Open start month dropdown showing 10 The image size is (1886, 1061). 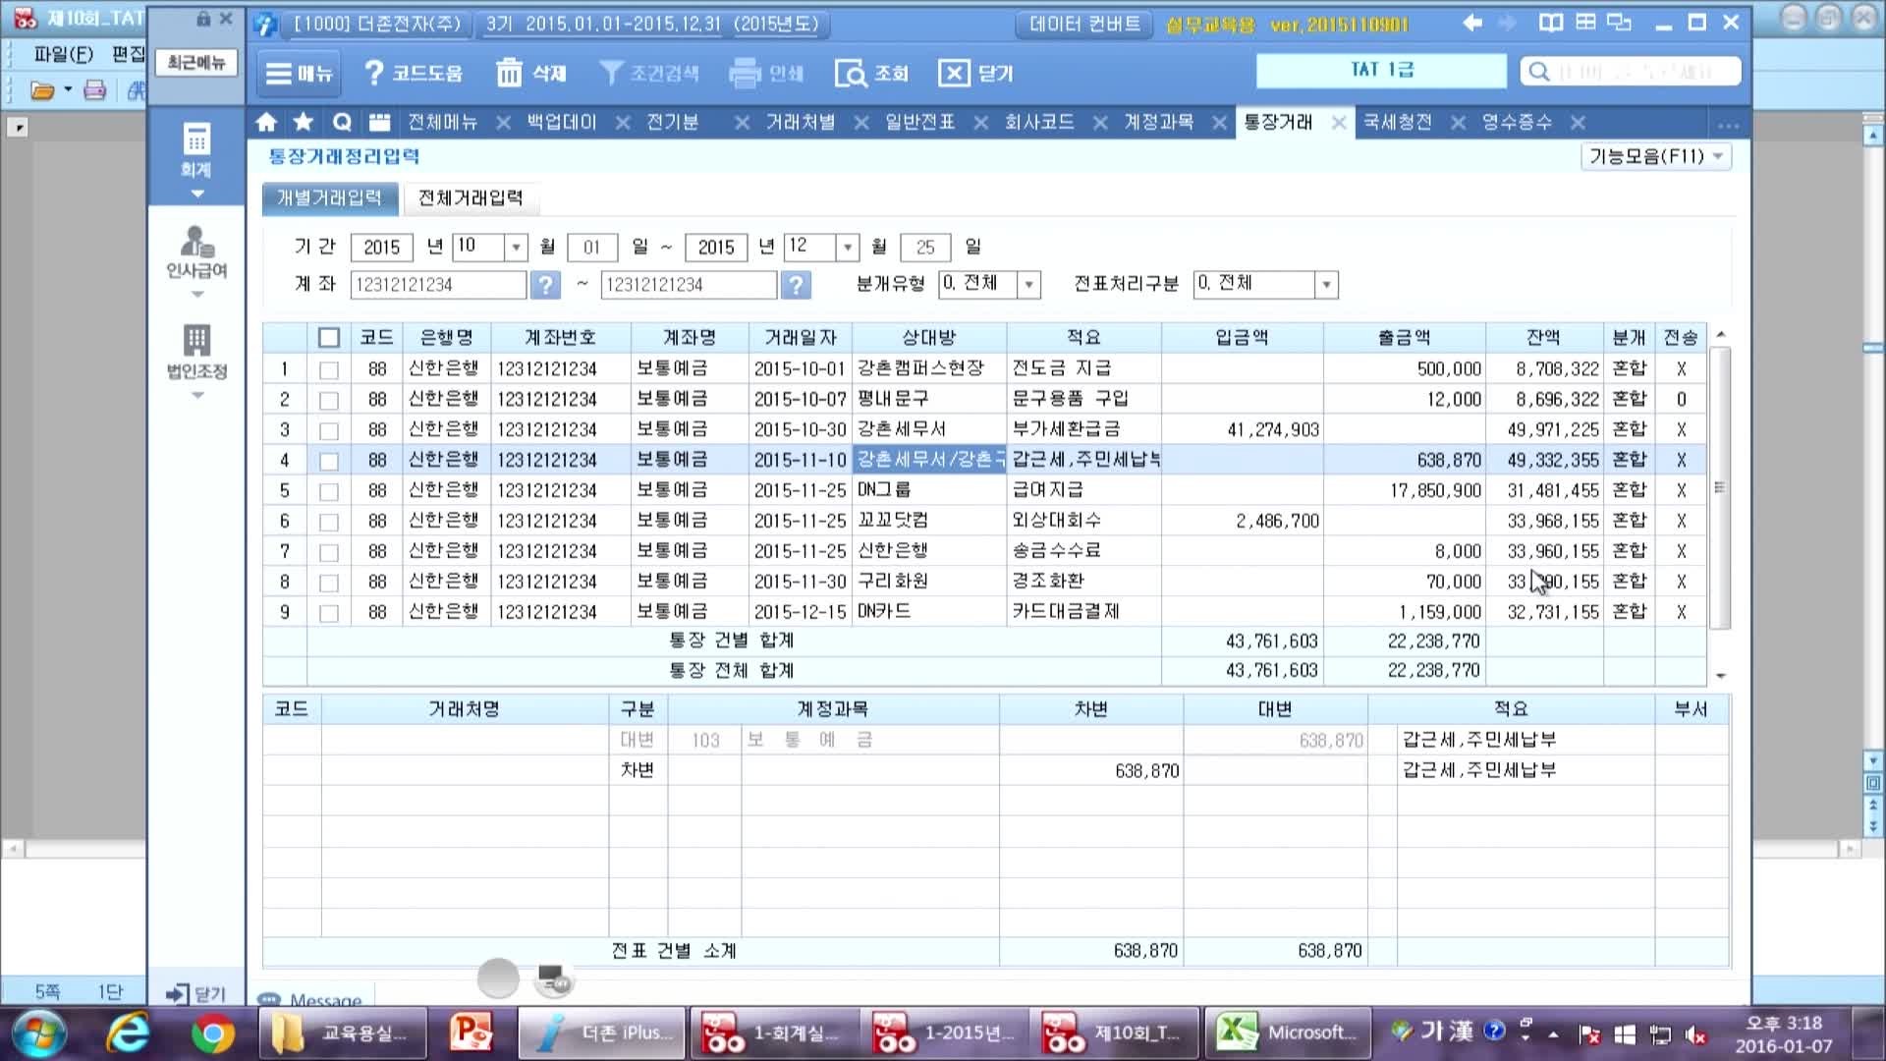click(x=516, y=247)
